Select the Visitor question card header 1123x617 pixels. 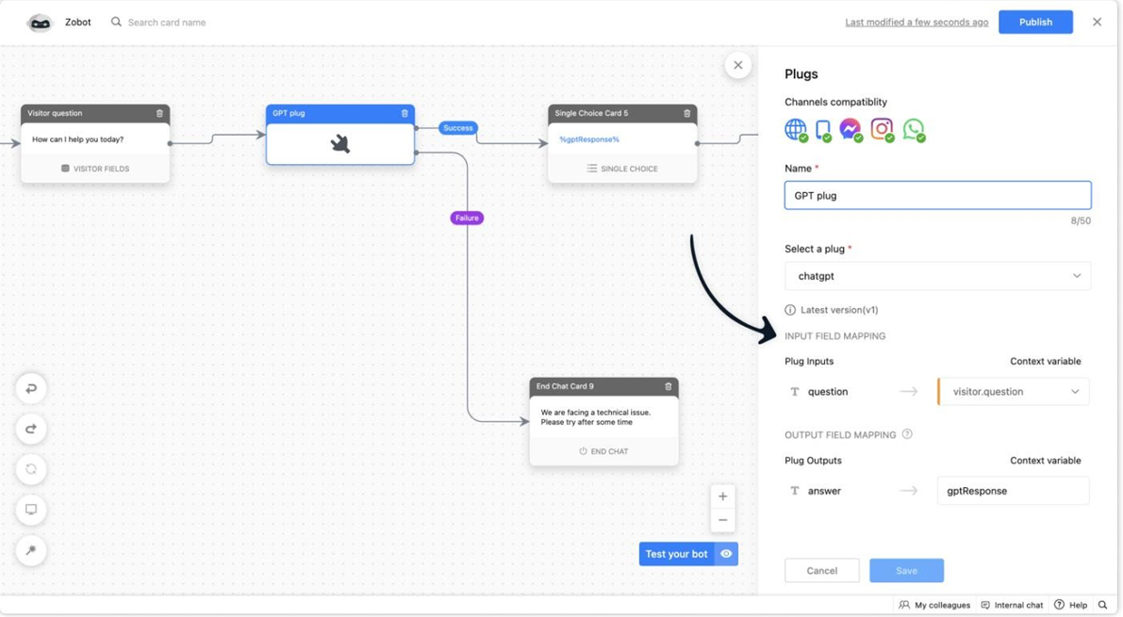pos(95,113)
